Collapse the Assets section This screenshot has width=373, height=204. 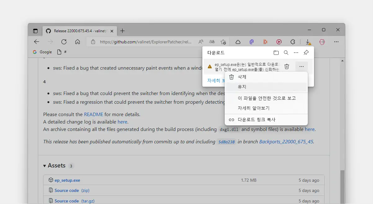point(45,166)
